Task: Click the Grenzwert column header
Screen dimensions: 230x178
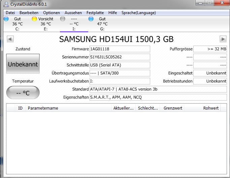Action: pyautogui.click(x=173, y=108)
